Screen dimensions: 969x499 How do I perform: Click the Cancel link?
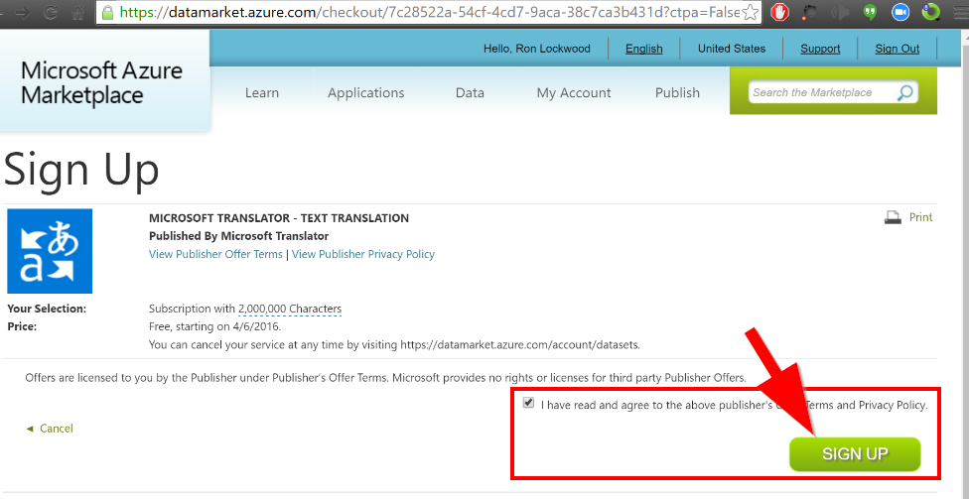(x=56, y=428)
